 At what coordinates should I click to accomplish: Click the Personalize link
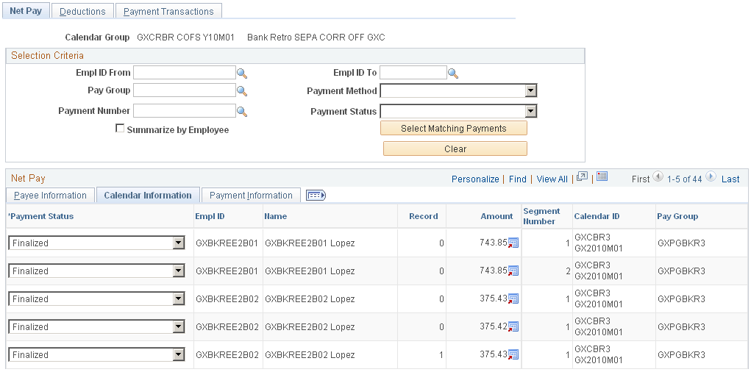pos(475,179)
